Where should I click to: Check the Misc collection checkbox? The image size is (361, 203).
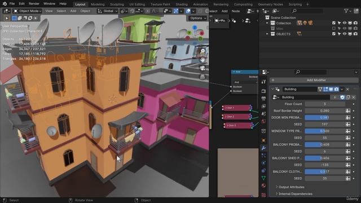click(334, 28)
